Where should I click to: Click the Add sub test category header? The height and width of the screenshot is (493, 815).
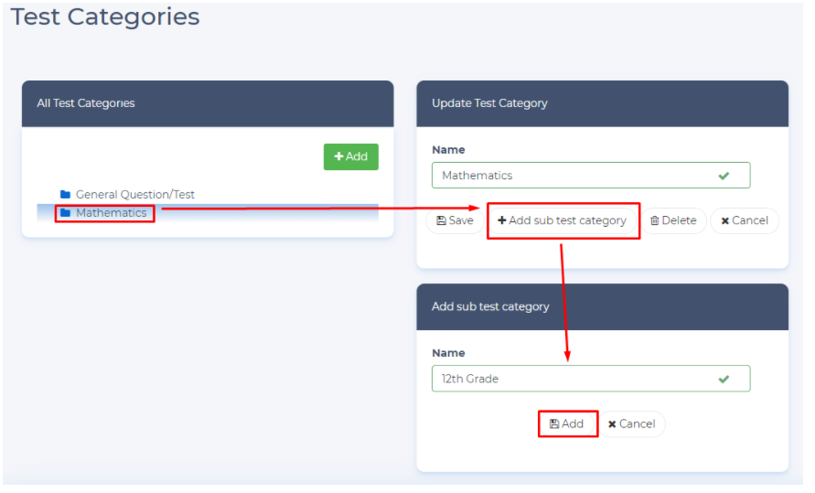[x=490, y=306]
